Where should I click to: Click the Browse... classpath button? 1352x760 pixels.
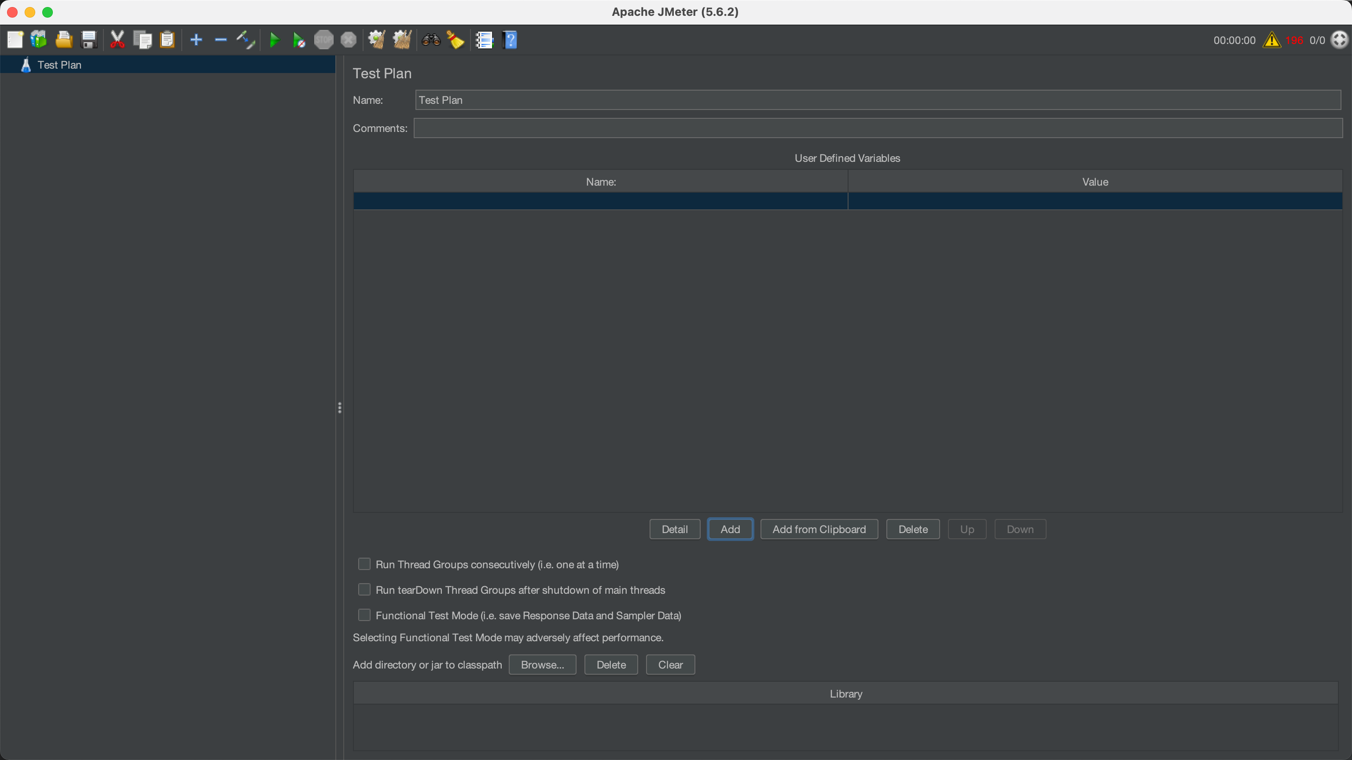542,665
